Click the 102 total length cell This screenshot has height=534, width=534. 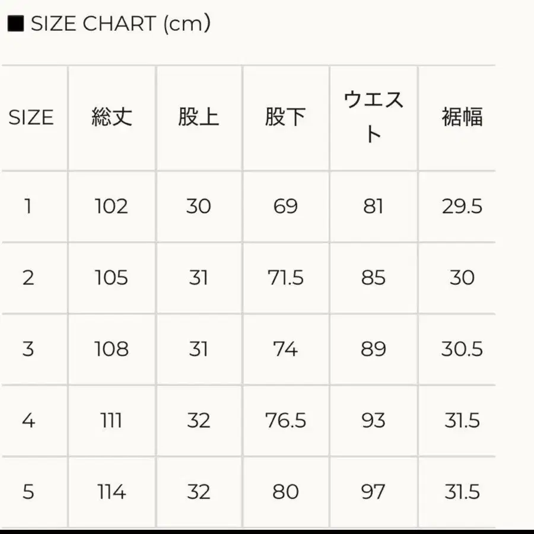click(x=112, y=206)
